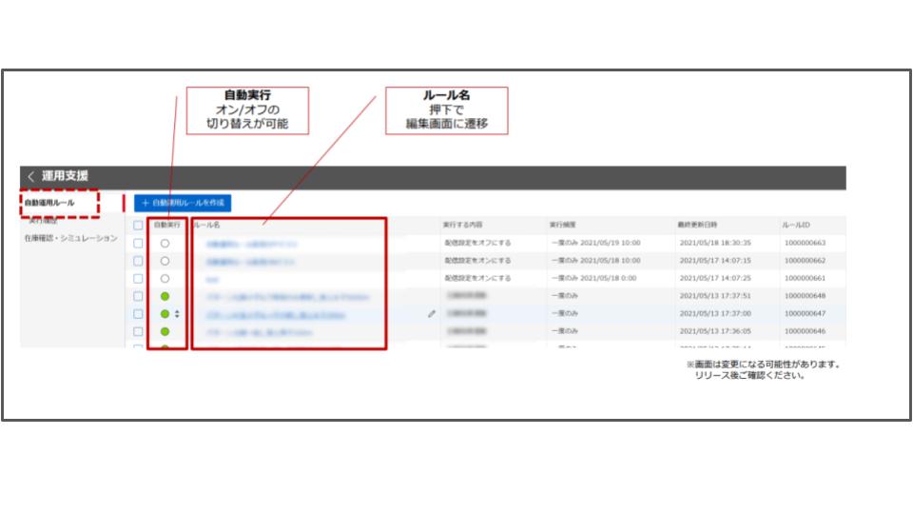This screenshot has width=913, height=514.
Task: Click the rule ID 1000000662
Action: point(805,260)
